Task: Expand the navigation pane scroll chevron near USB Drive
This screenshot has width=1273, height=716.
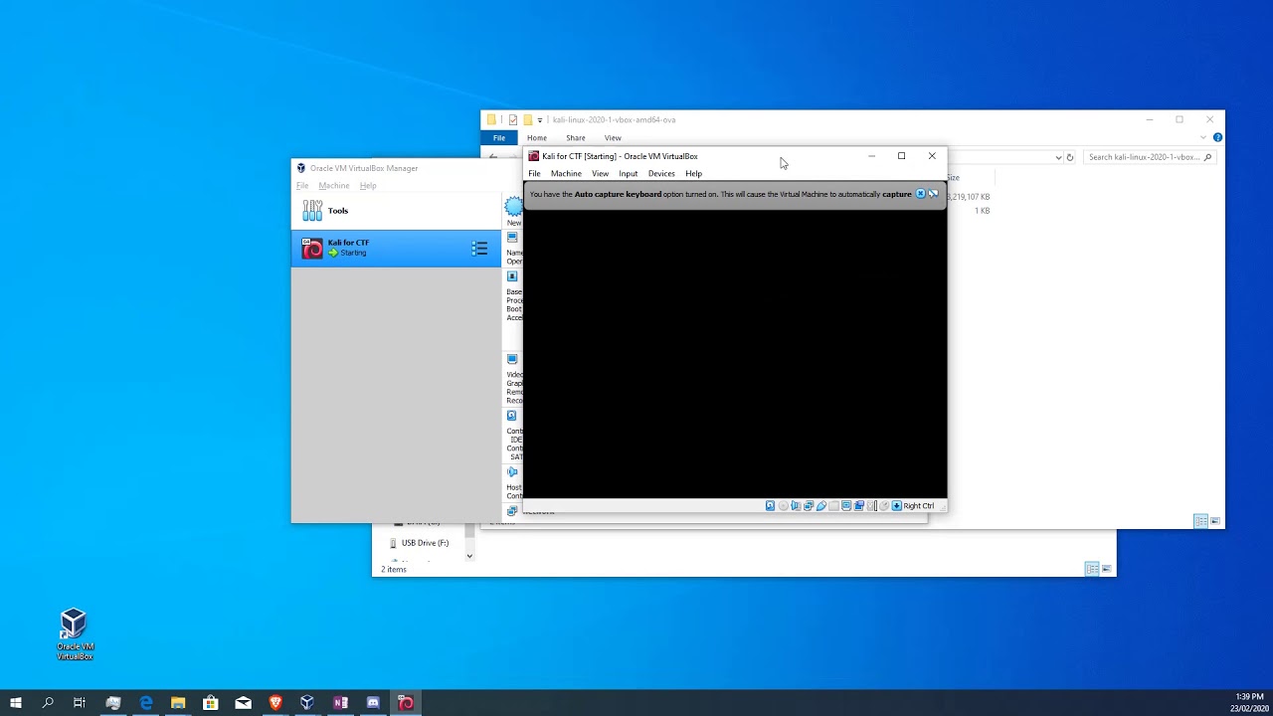Action: 468,555
